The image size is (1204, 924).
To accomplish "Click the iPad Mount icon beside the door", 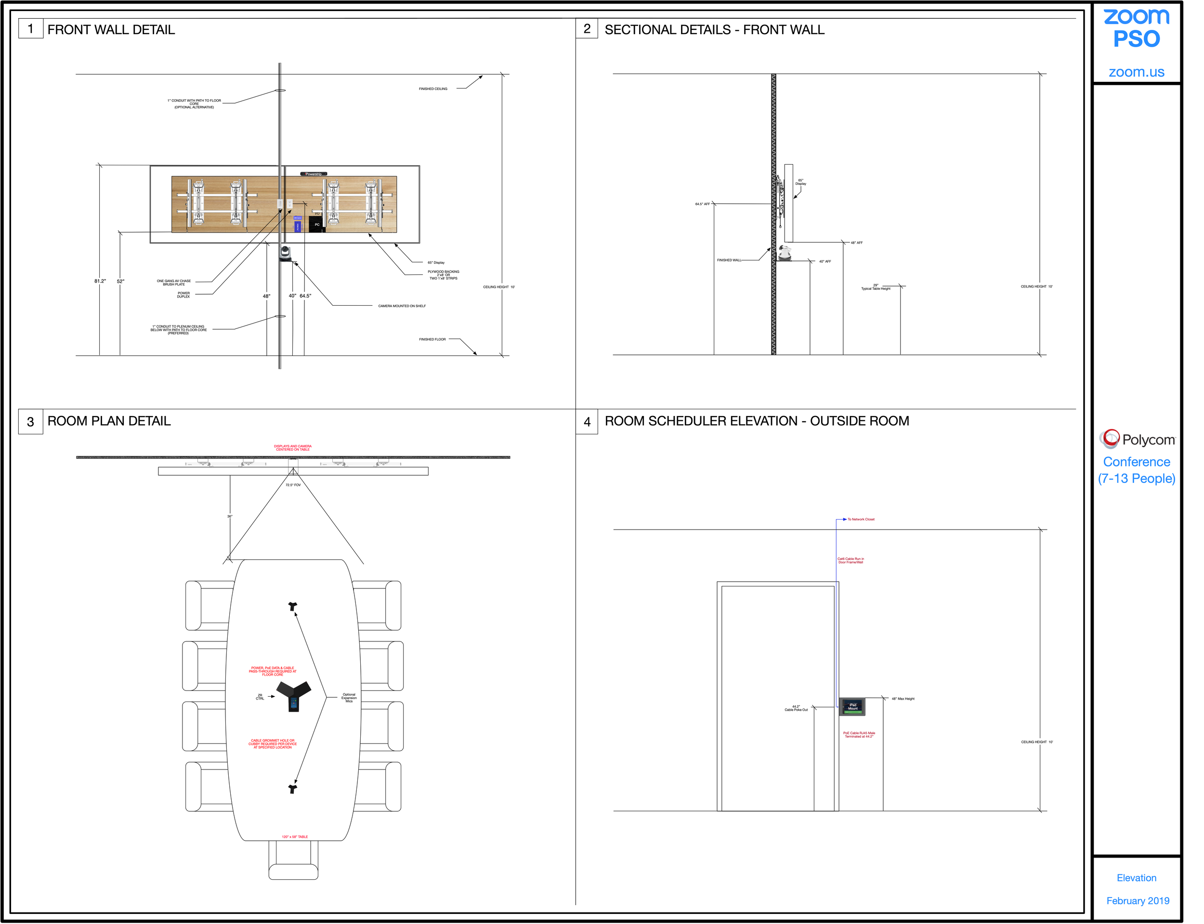I will point(852,707).
